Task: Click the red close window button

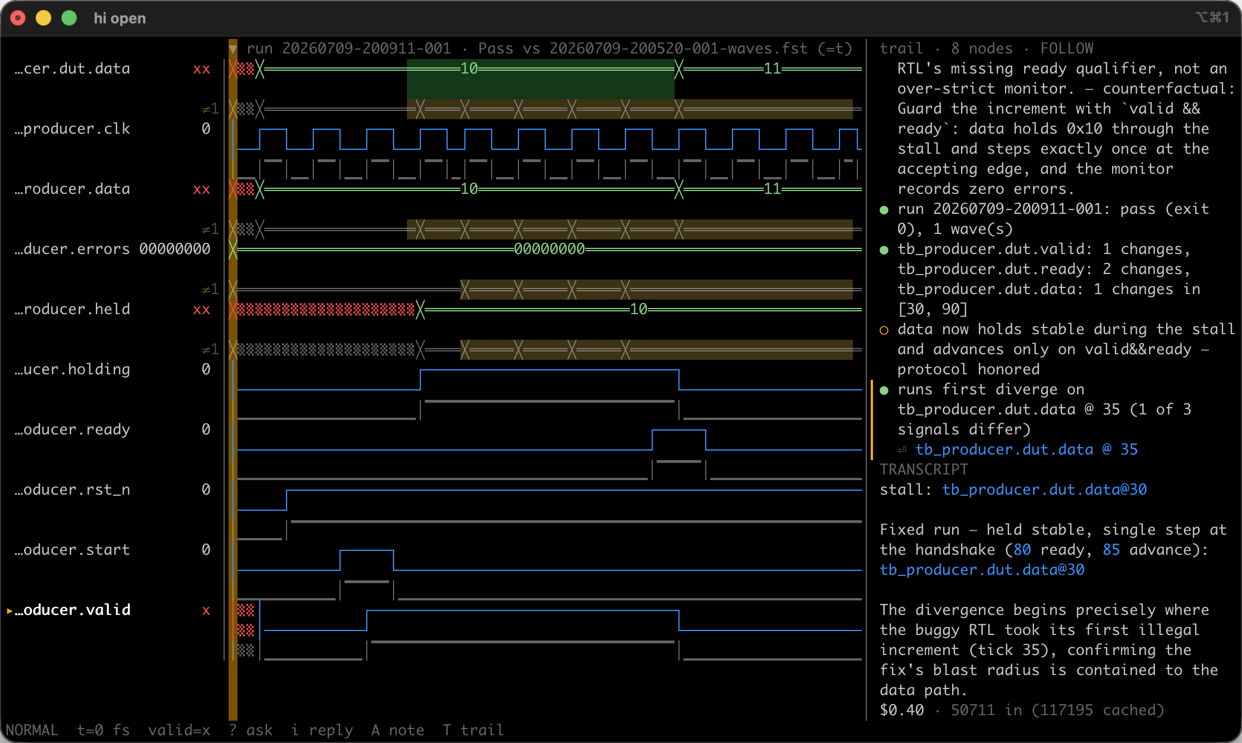Action: pyautogui.click(x=18, y=18)
